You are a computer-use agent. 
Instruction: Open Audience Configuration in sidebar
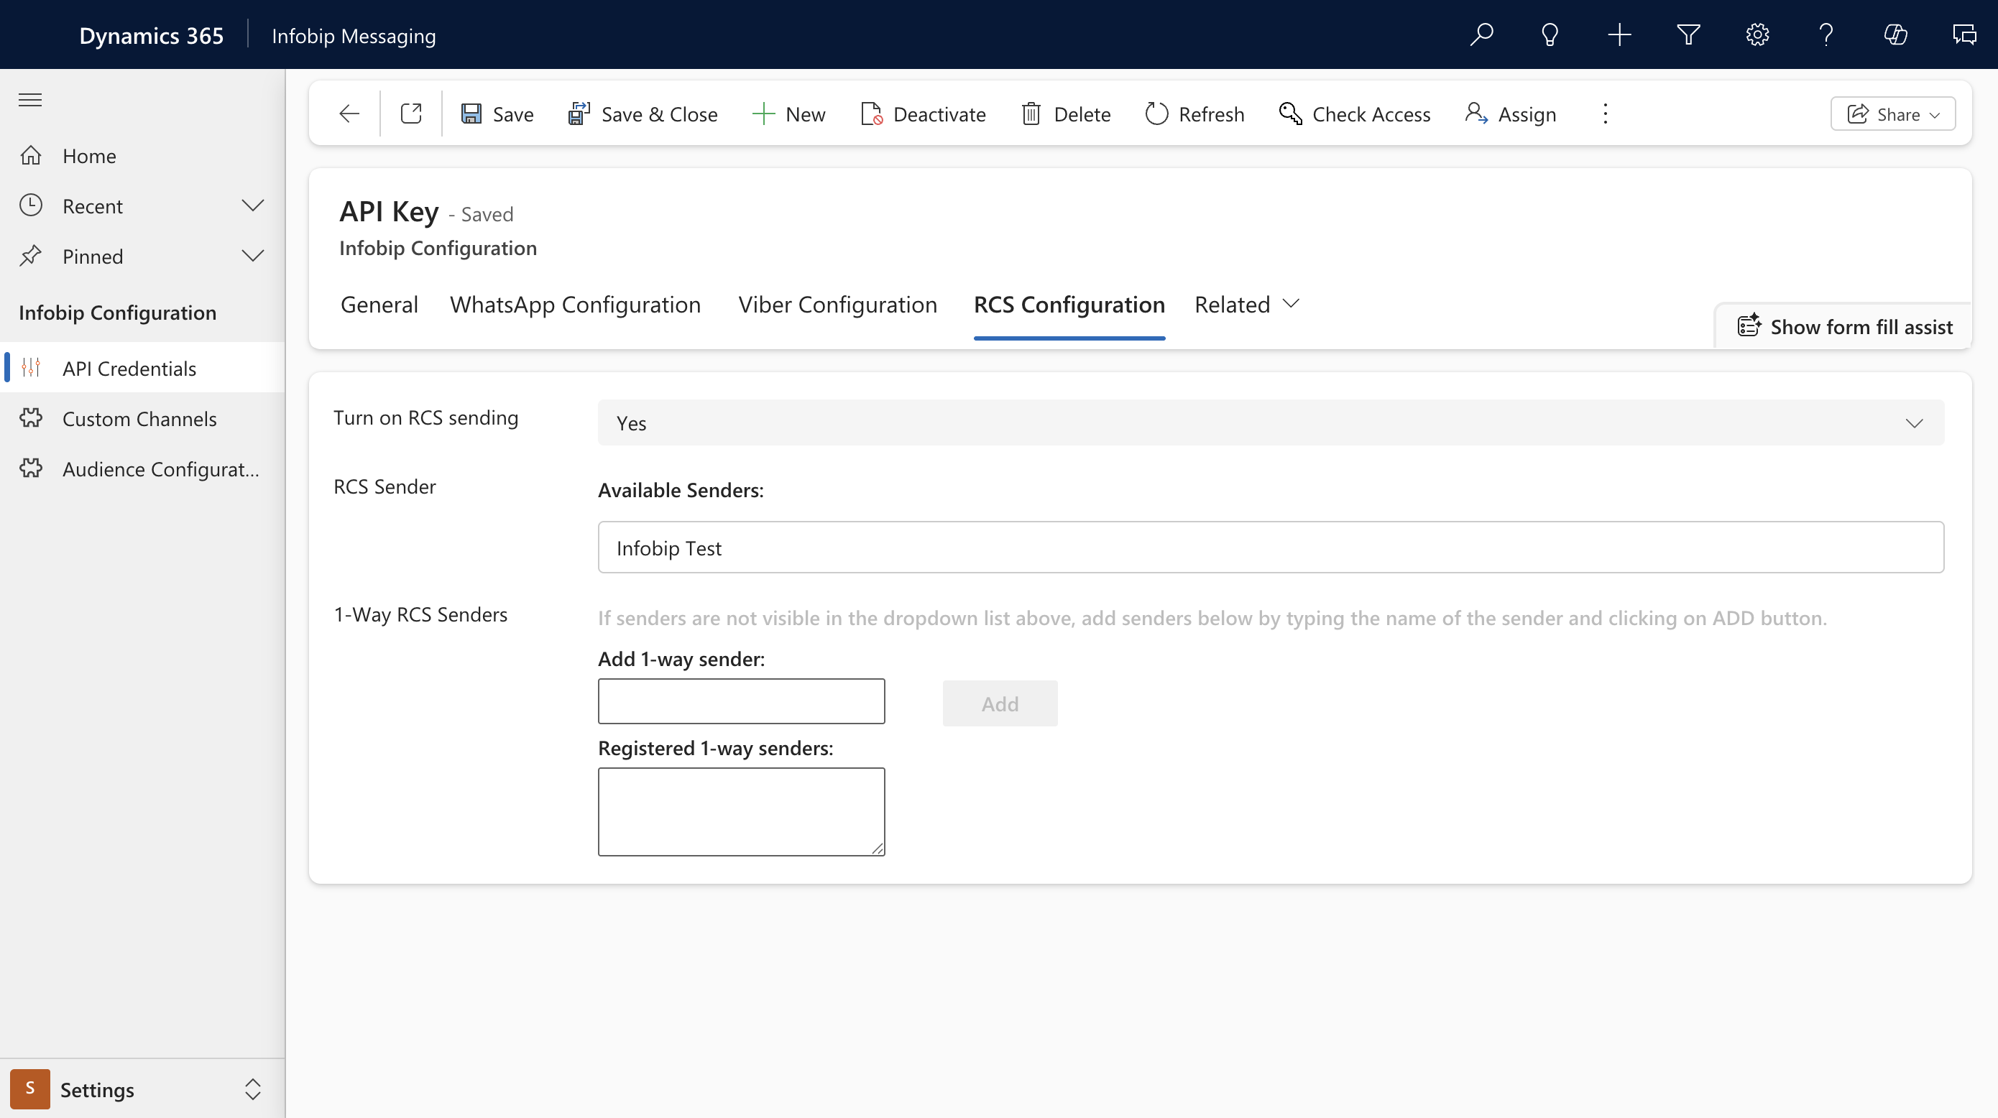[x=143, y=468]
